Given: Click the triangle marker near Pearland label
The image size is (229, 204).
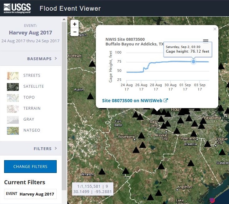Looking at the screenshot, I should pyautogui.click(x=194, y=134).
